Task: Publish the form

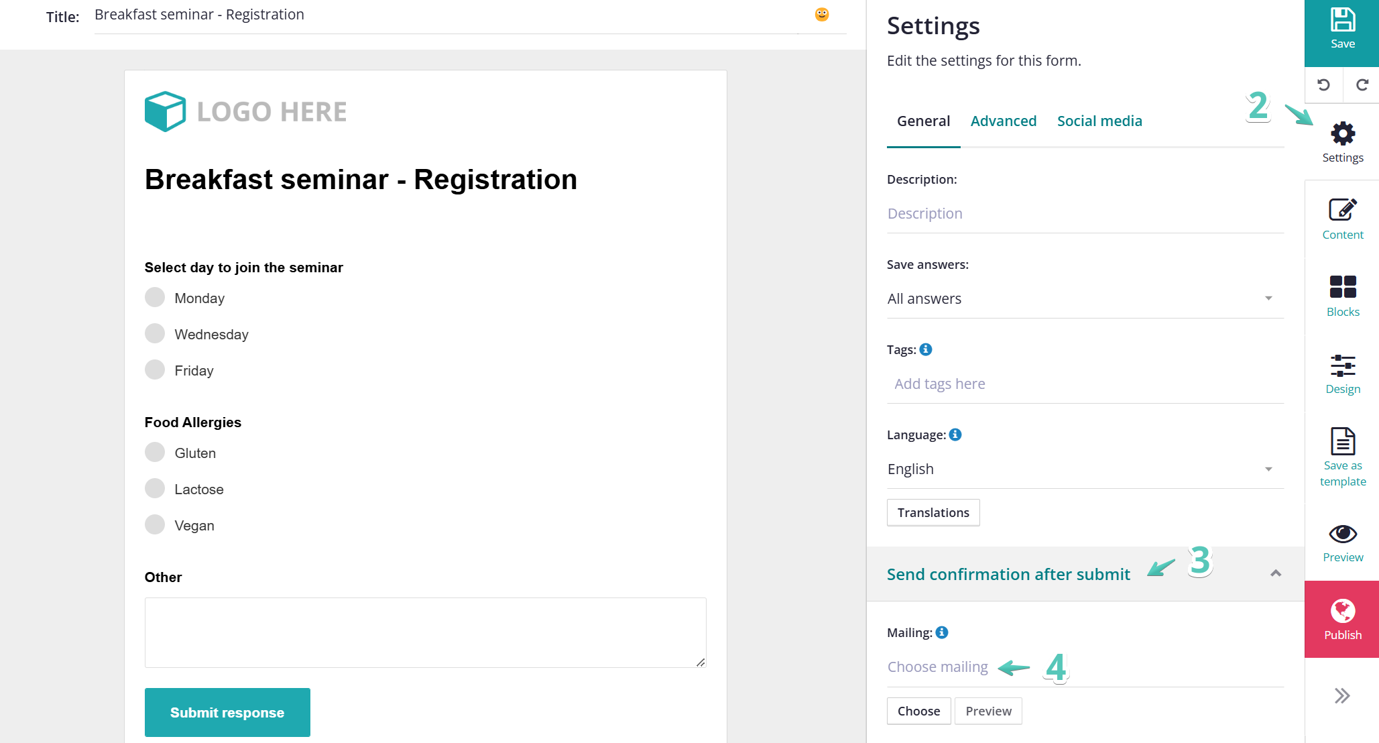Action: pyautogui.click(x=1342, y=619)
